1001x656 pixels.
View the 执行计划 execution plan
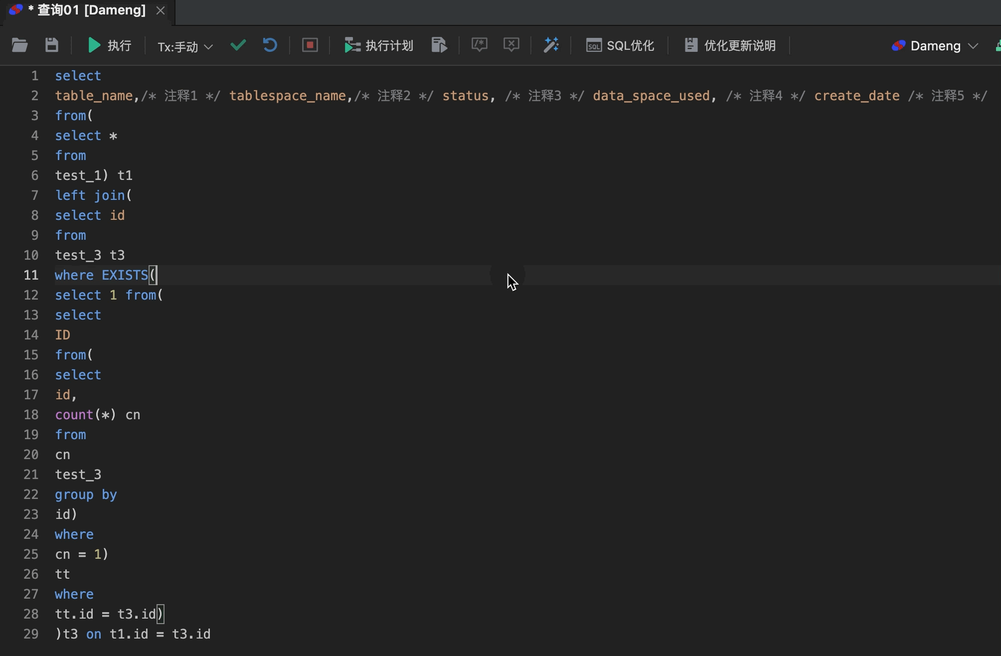click(378, 45)
